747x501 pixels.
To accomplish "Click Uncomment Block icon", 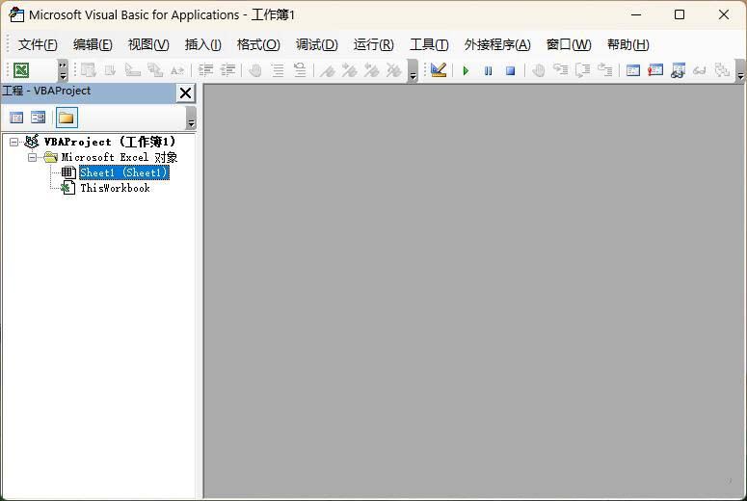I will click(x=300, y=70).
